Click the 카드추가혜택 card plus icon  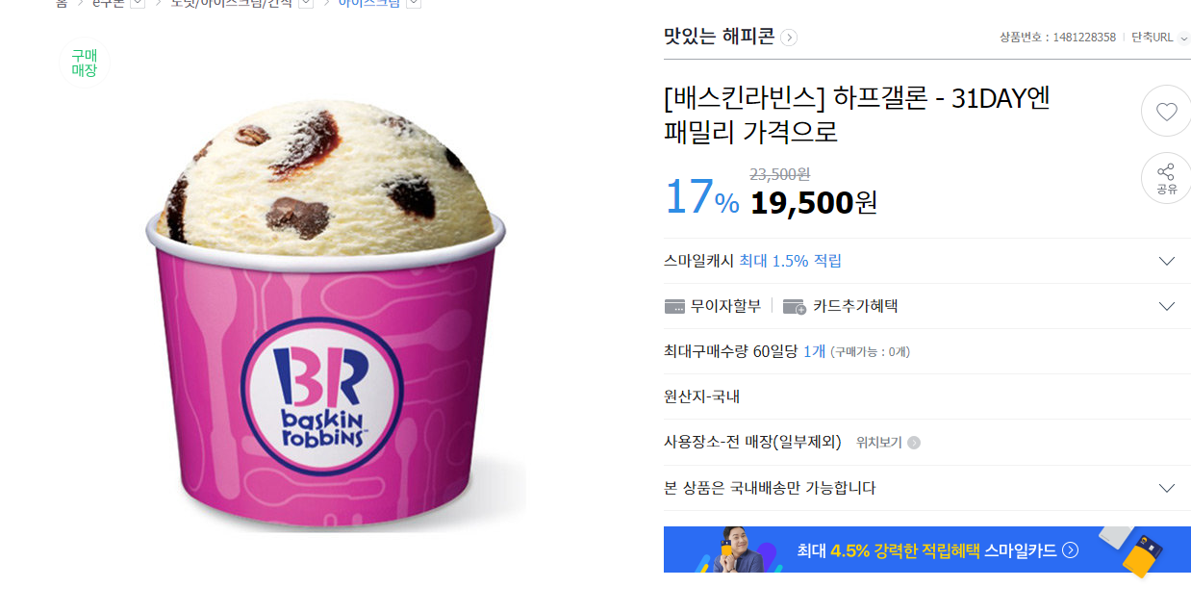pos(795,306)
